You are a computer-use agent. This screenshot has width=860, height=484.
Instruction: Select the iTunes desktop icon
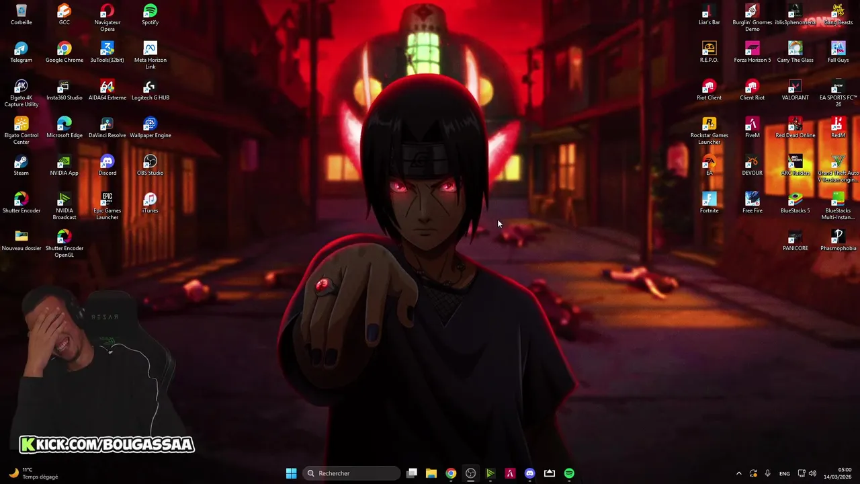[x=150, y=203]
